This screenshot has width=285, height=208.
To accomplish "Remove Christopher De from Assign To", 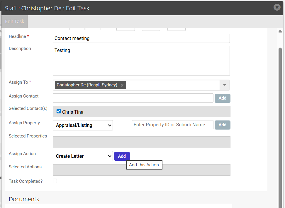I will point(122,85).
